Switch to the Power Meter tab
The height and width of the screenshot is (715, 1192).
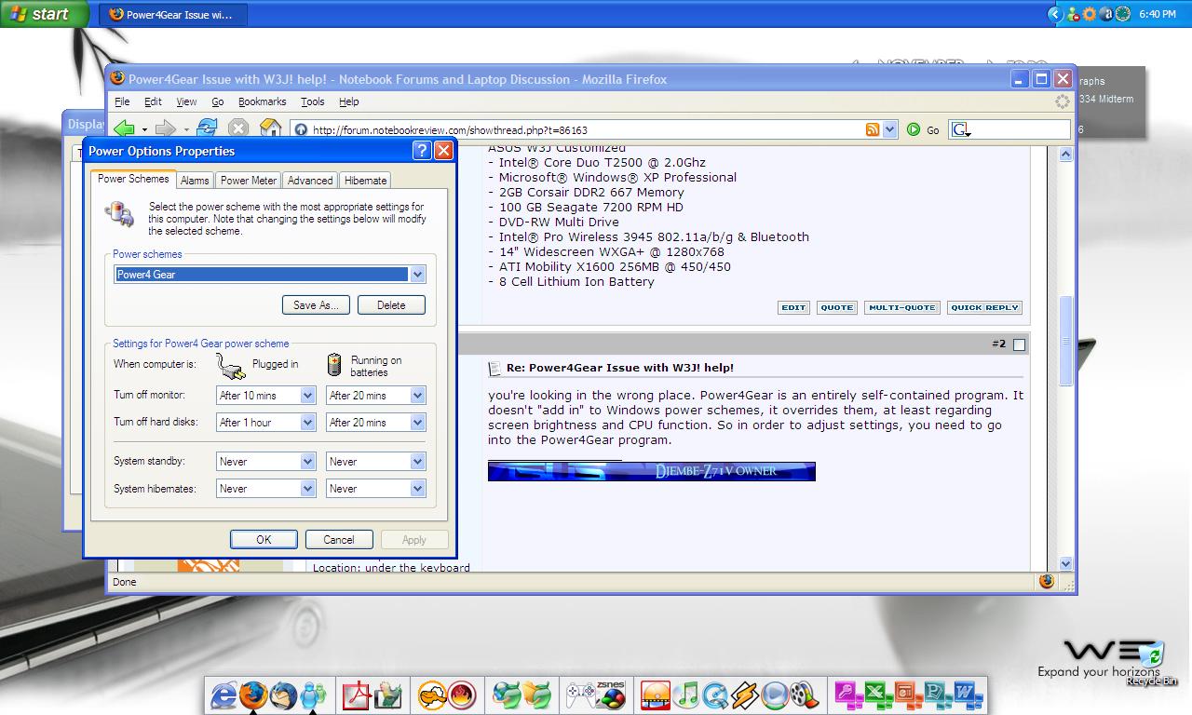tap(249, 181)
